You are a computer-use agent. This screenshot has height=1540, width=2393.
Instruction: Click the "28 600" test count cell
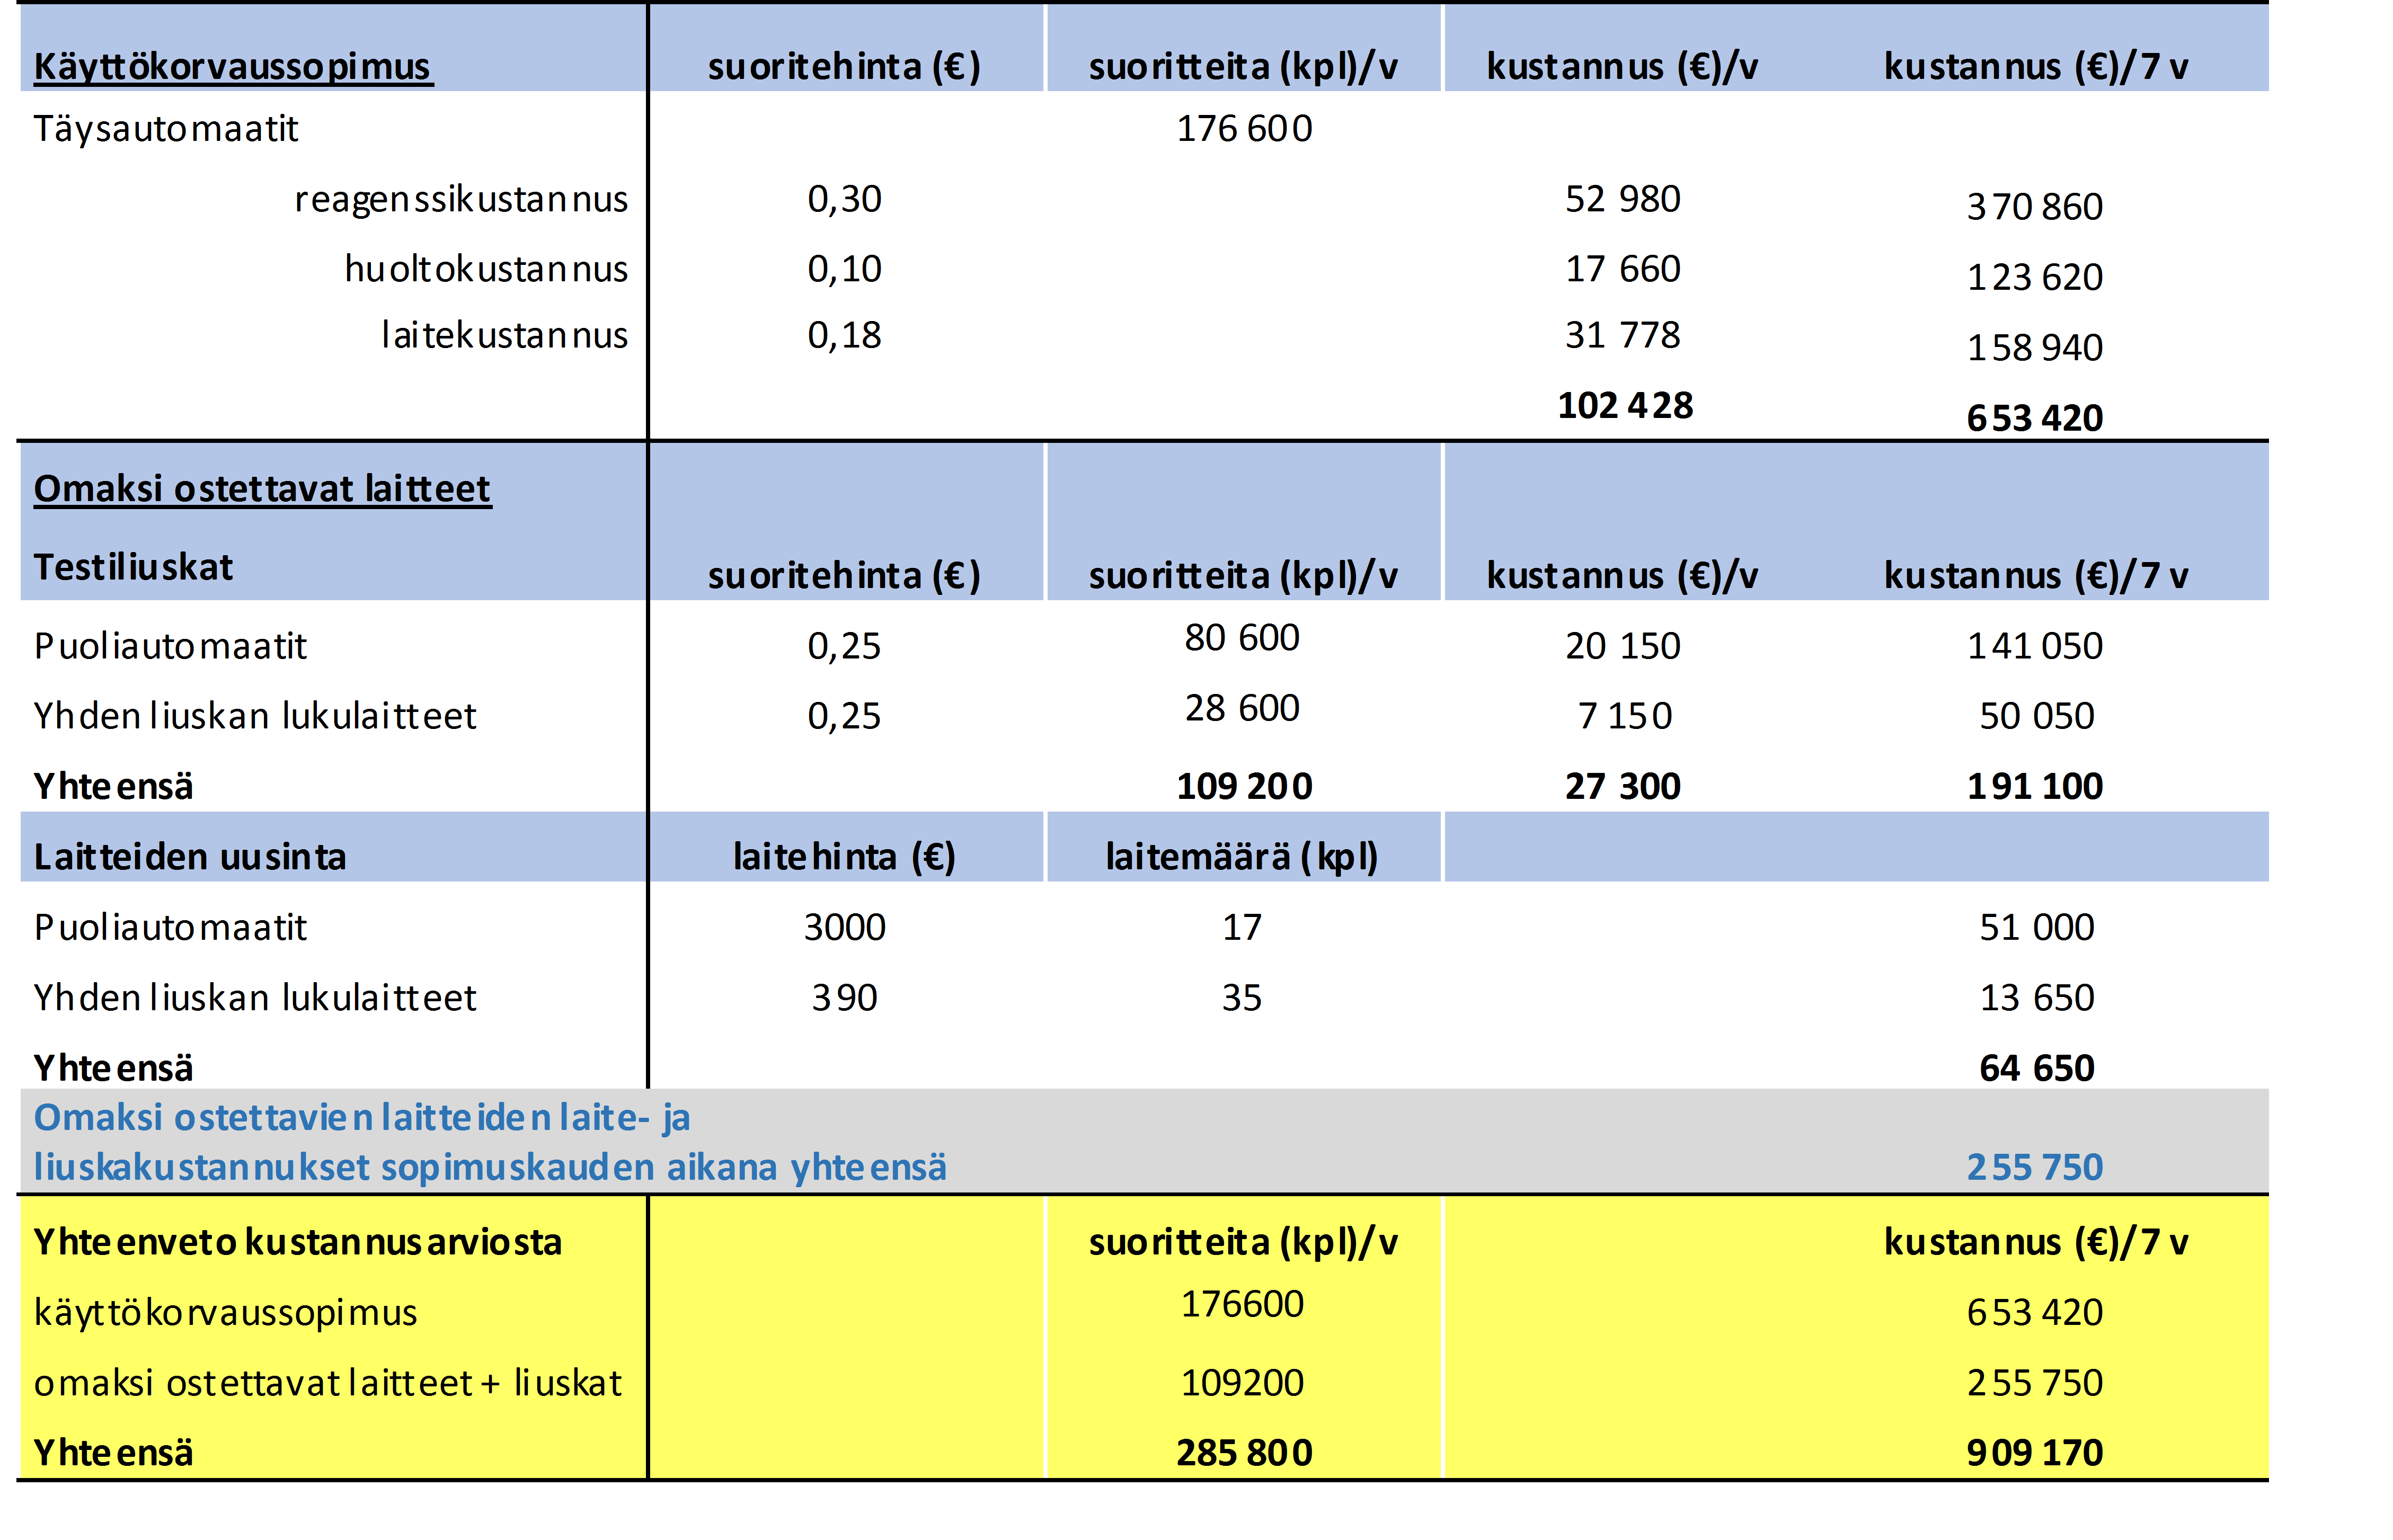pyautogui.click(x=1242, y=708)
